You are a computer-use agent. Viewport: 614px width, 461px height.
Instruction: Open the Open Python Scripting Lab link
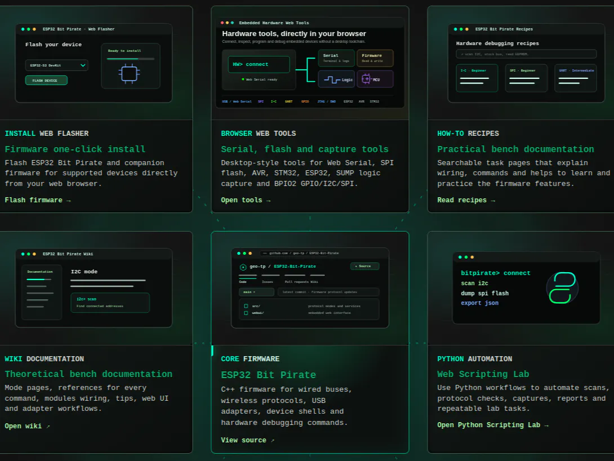493,425
